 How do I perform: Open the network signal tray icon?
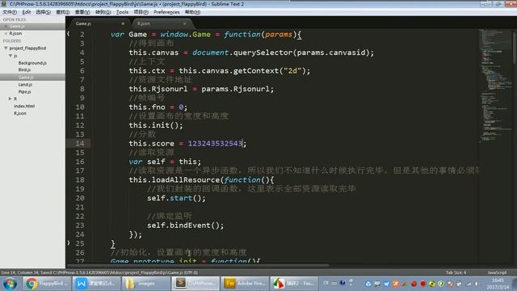tap(469, 284)
